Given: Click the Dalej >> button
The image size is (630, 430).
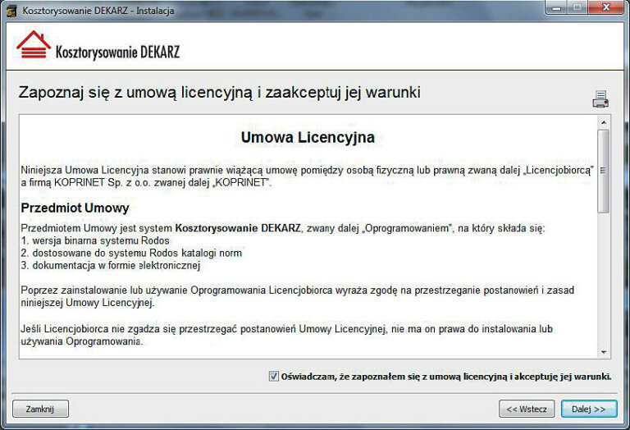Looking at the screenshot, I should (x=589, y=409).
